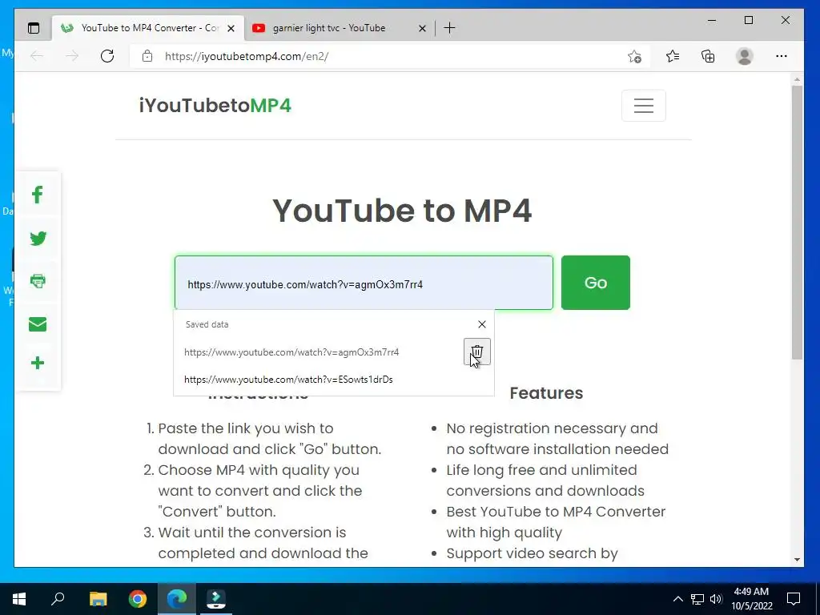Show hidden system tray icons
The image size is (820, 615).
pyautogui.click(x=678, y=599)
